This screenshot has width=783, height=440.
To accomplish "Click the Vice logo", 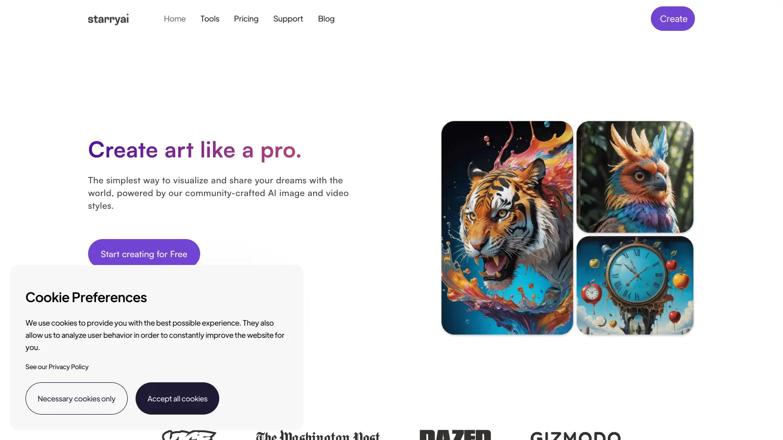I will (x=189, y=435).
